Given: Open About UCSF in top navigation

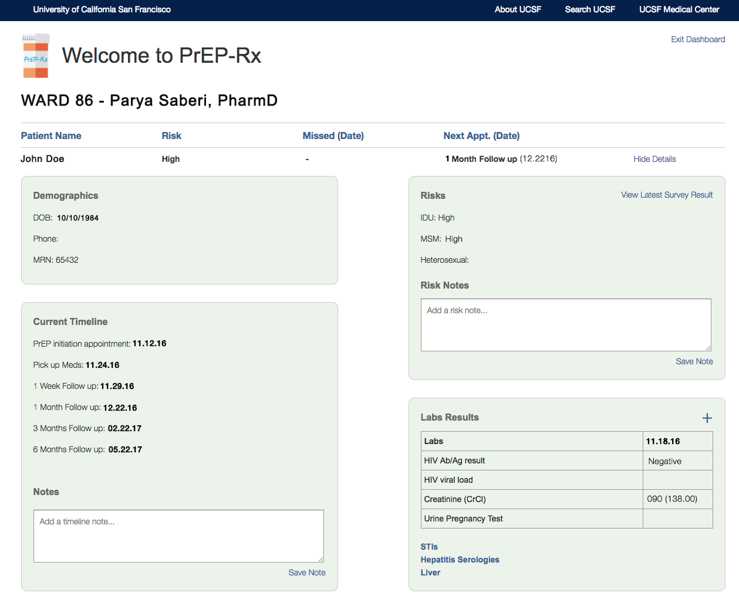Looking at the screenshot, I should (x=518, y=9).
